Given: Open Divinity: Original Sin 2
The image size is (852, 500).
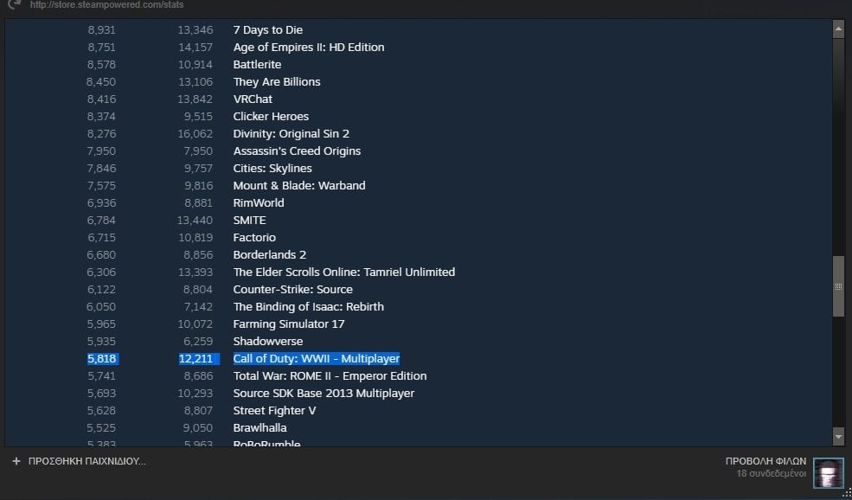Looking at the screenshot, I should [291, 134].
